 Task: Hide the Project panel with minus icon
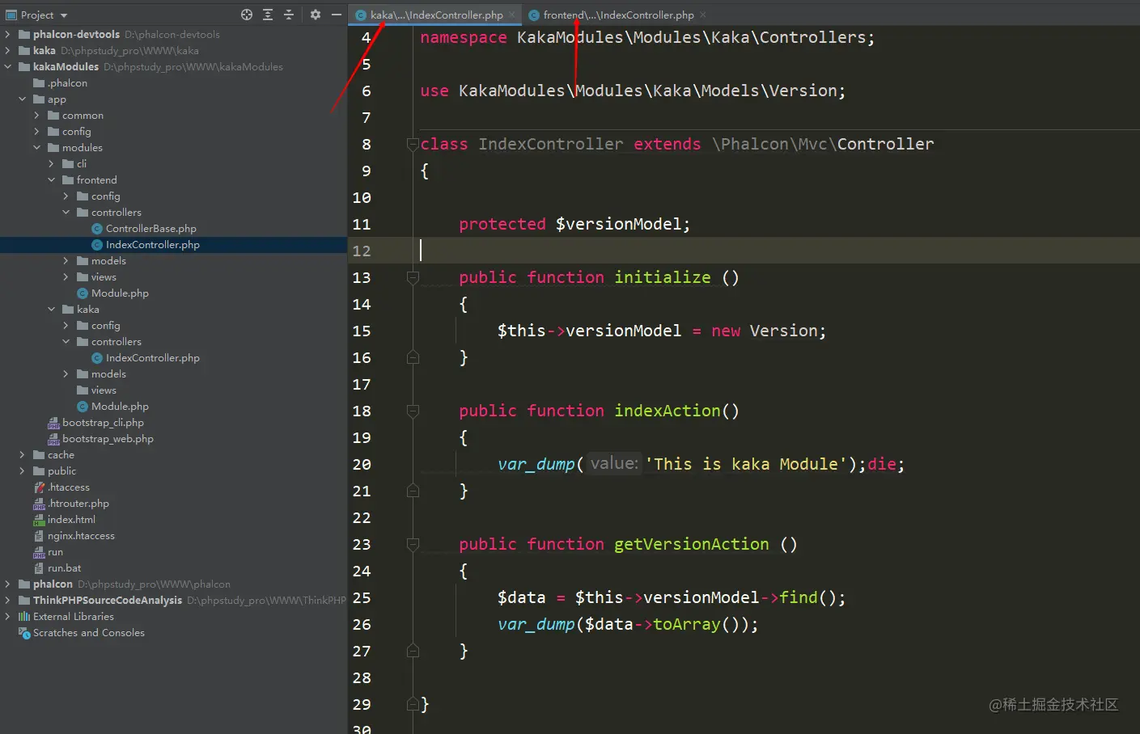337,15
